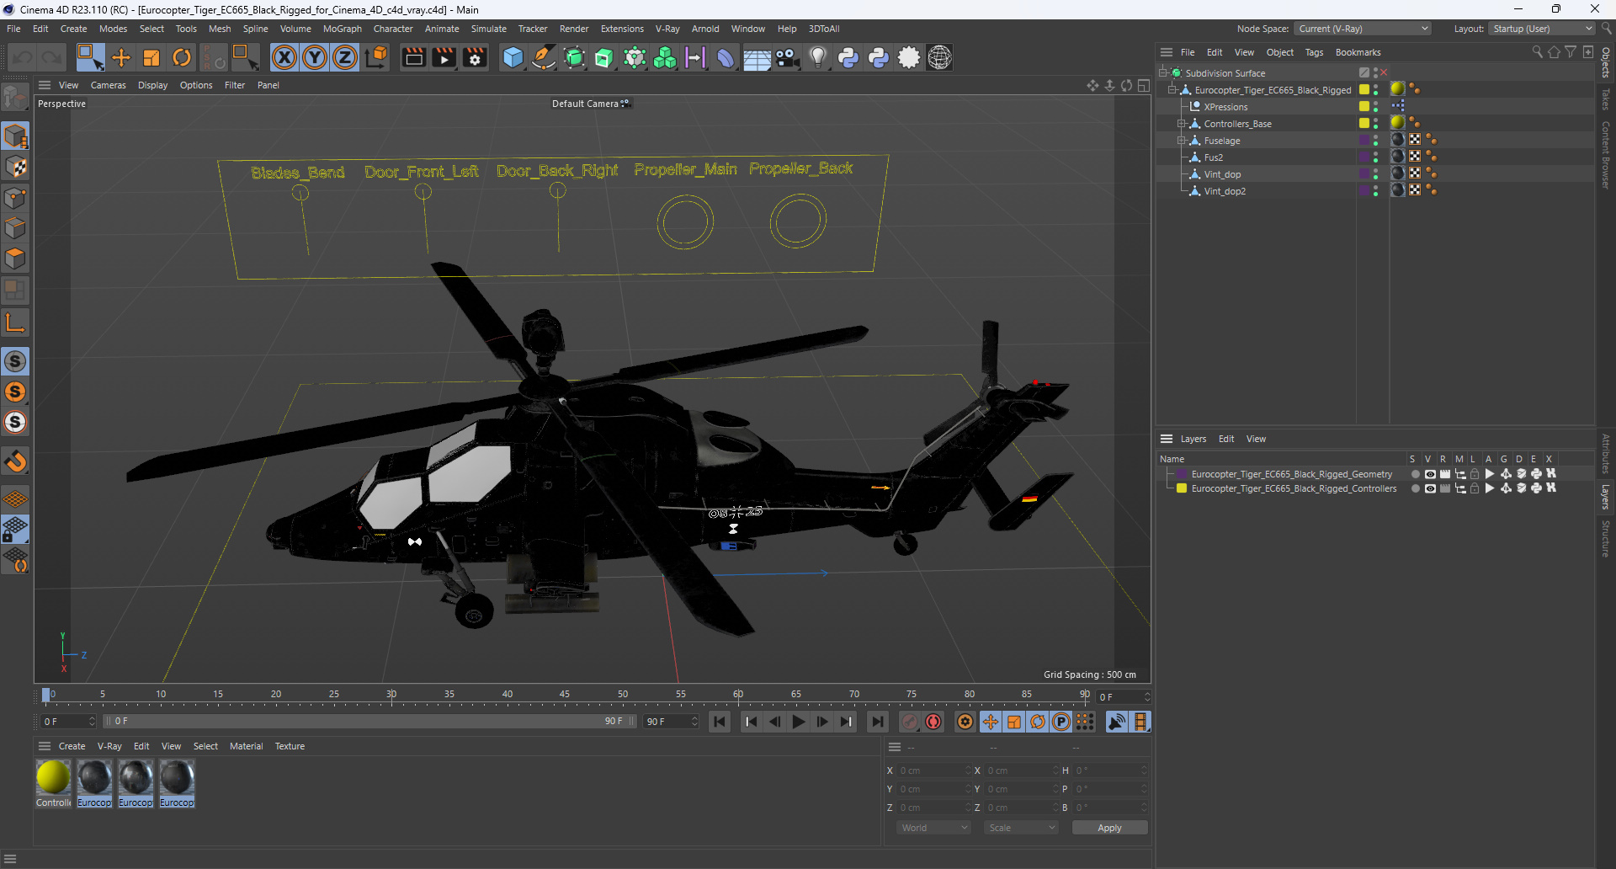Toggle the first Snap S icon
The image size is (1616, 869).
pos(15,361)
